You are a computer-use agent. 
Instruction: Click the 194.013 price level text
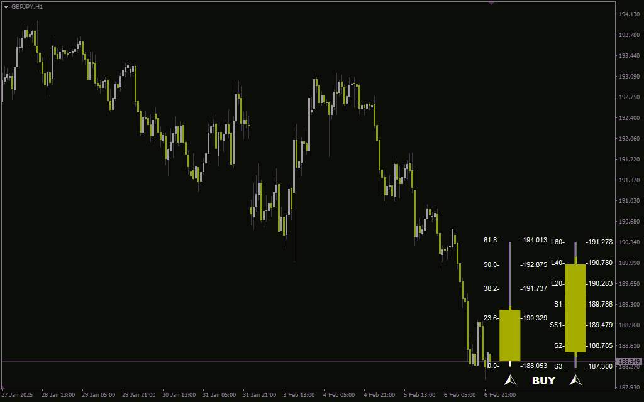pos(534,241)
